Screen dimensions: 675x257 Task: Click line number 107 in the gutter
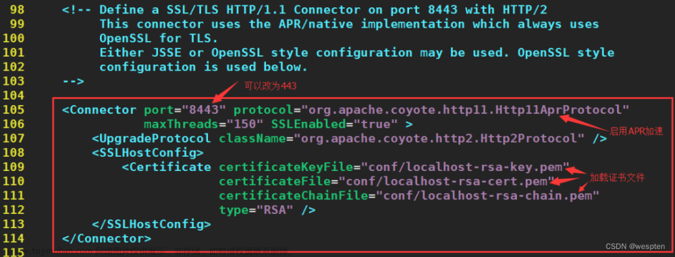[13, 138]
